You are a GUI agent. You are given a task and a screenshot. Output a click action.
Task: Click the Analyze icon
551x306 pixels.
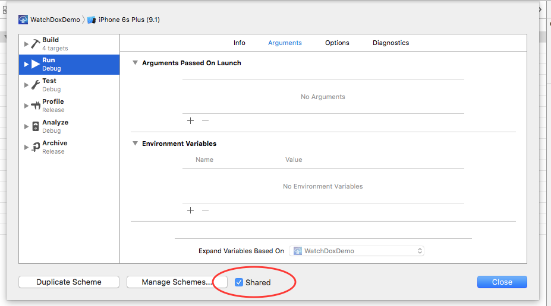click(x=36, y=126)
